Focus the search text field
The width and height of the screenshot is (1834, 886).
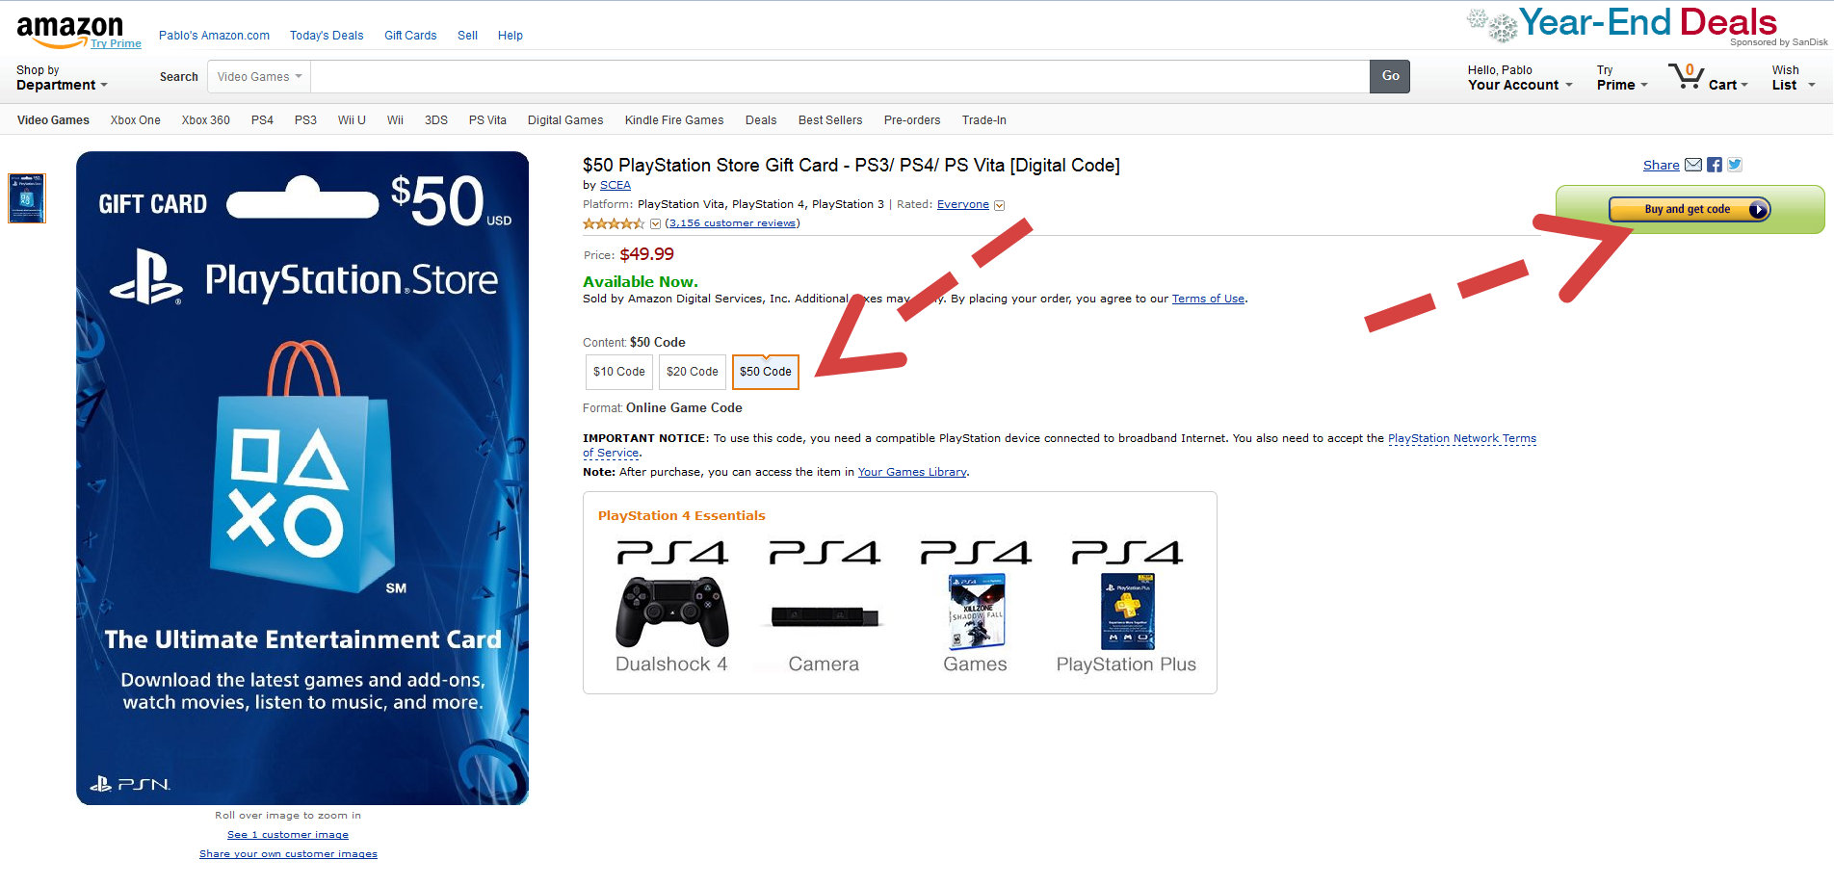[x=840, y=77]
